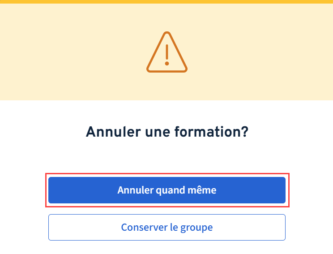Click the dialog title text
This screenshot has width=333, height=254.
click(166, 132)
